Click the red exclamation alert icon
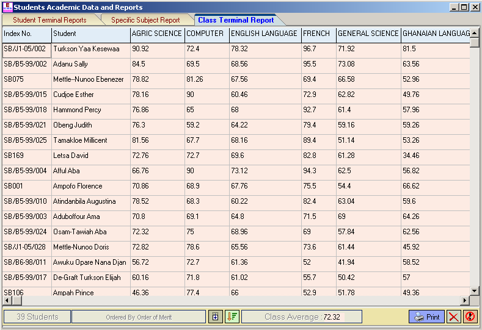The width and height of the screenshot is (482, 330). [x=470, y=317]
